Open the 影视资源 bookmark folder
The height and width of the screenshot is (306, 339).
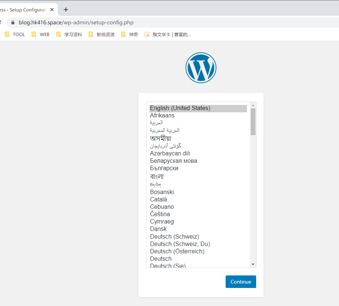click(102, 34)
